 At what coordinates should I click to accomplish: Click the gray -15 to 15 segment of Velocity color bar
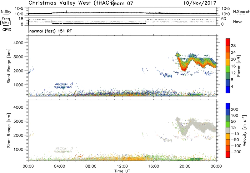pyautogui.click(x=228, y=131)
